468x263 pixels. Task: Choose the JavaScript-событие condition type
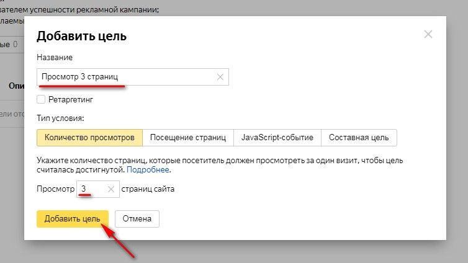277,137
